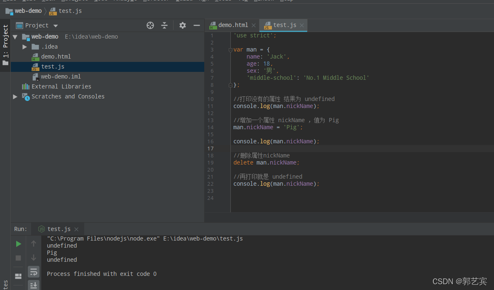Expand Scratches and Consoles

point(15,97)
